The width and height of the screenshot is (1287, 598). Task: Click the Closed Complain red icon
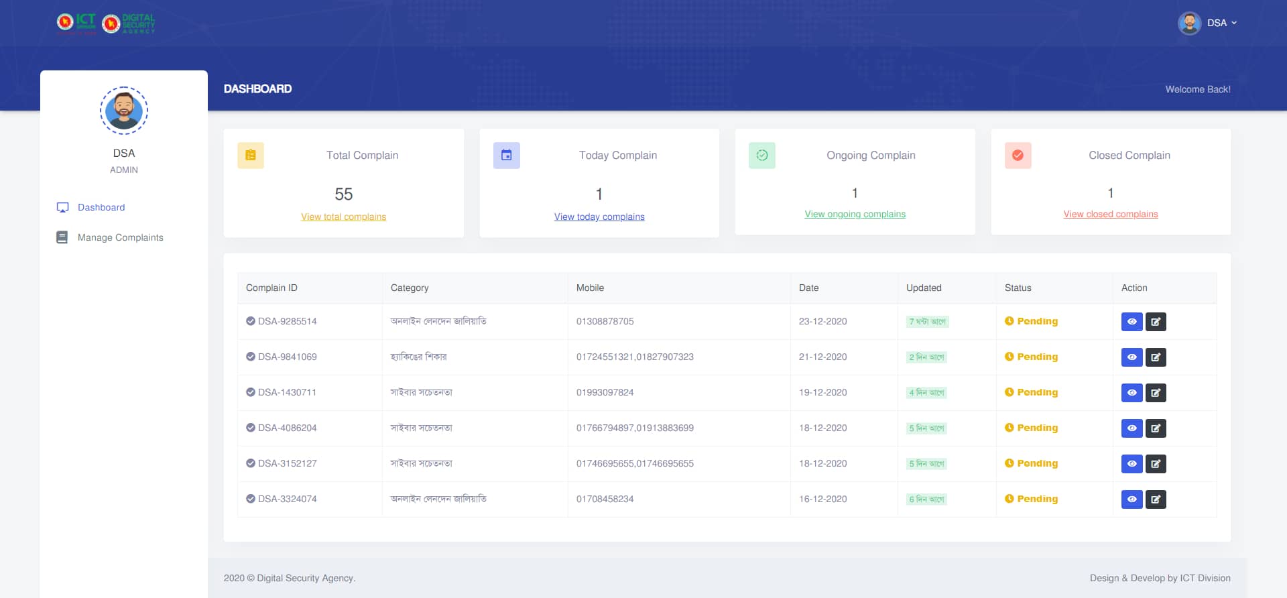click(x=1018, y=156)
